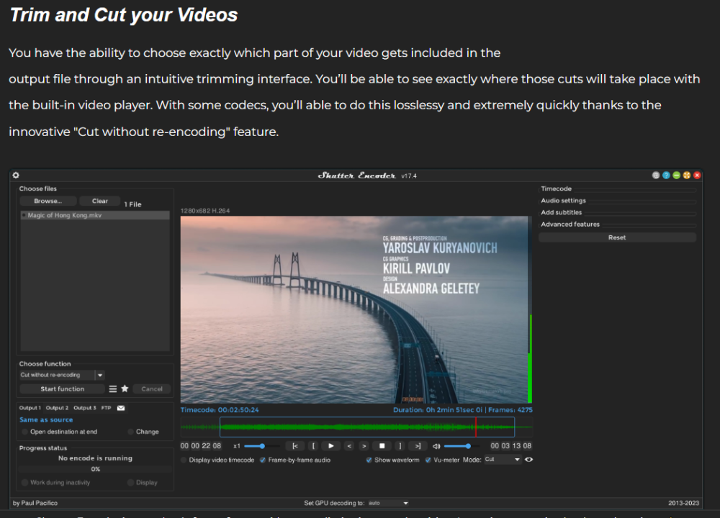
Task: Enable the Display video timecode option
Action: coord(184,460)
